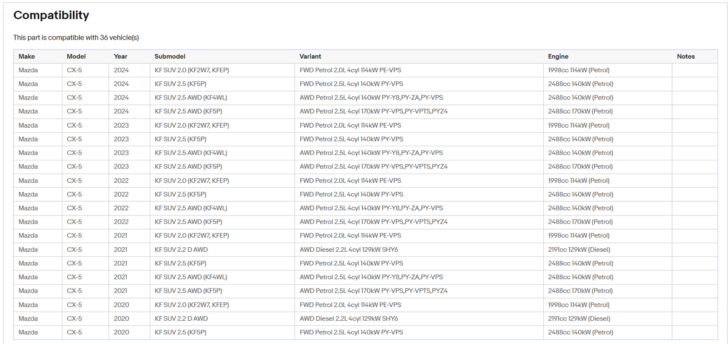Select 2024 submodel KF SUV 2.5 AWD (KF4WL)

(191, 98)
